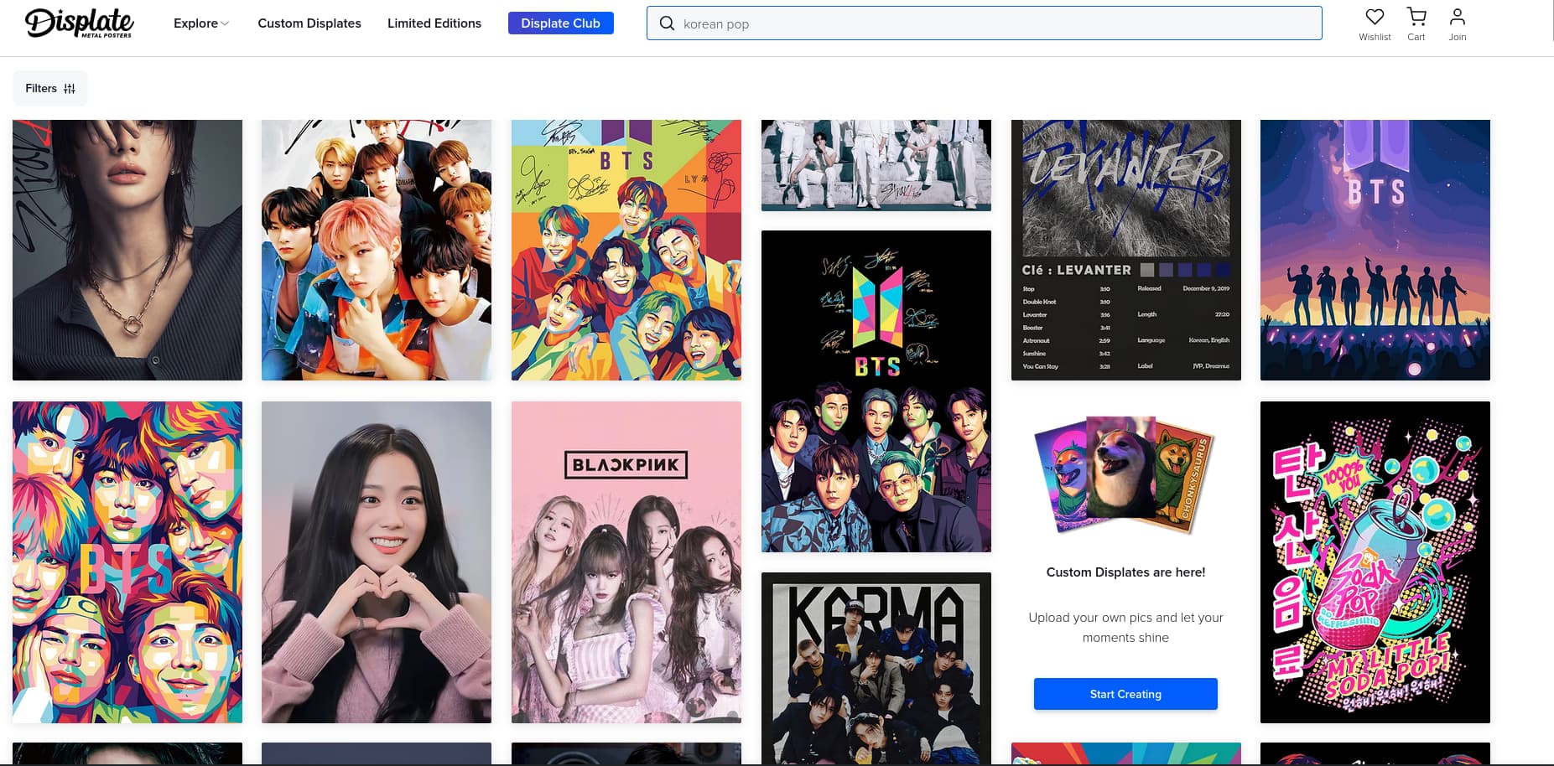The height and width of the screenshot is (766, 1554).
Task: Open Custom Displates menu item
Action: tap(309, 23)
